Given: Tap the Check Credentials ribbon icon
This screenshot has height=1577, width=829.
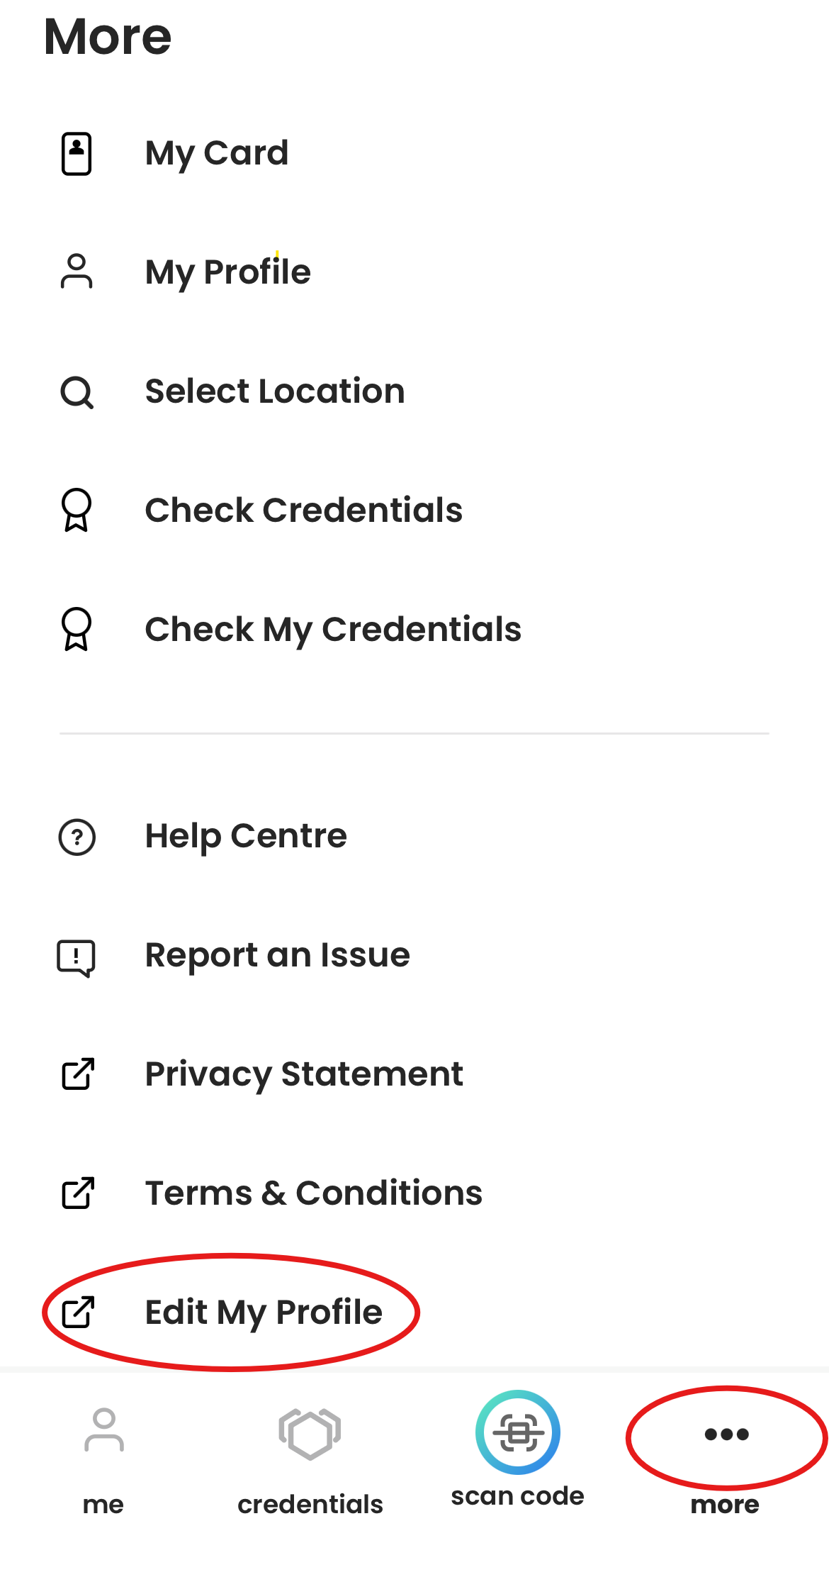Looking at the screenshot, I should [x=77, y=510].
